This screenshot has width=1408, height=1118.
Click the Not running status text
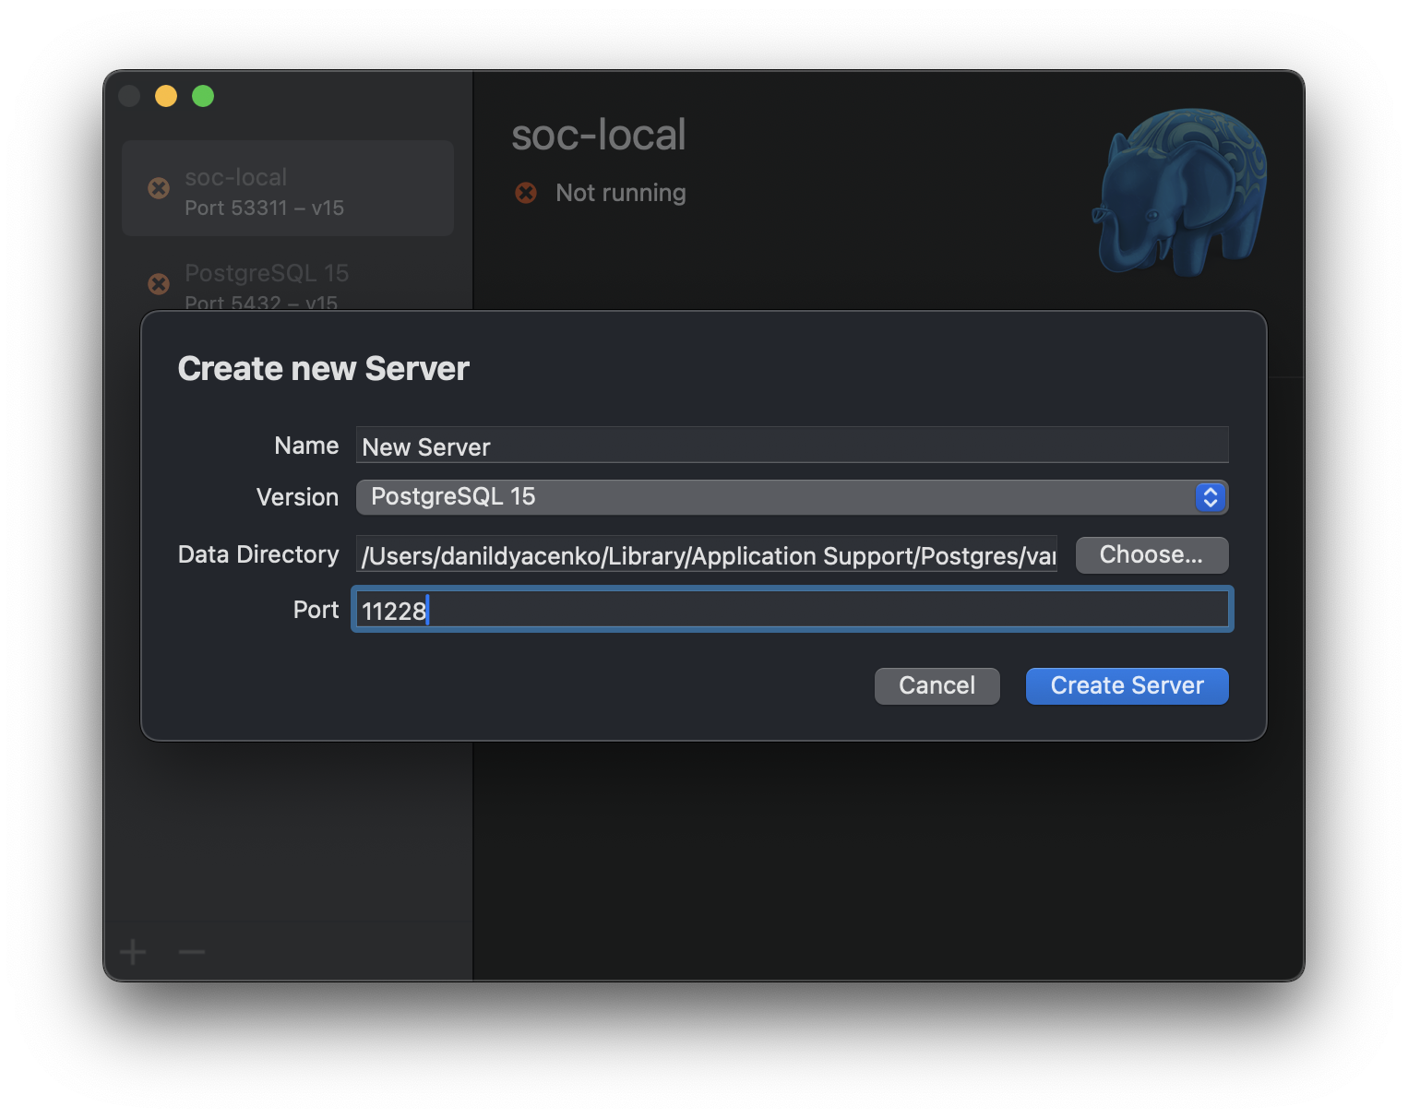click(620, 193)
